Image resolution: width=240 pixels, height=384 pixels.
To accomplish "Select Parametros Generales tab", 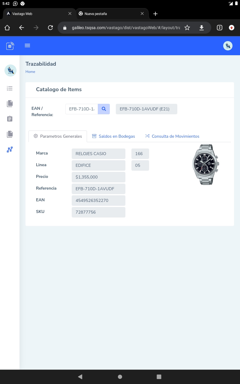I will point(58,136).
